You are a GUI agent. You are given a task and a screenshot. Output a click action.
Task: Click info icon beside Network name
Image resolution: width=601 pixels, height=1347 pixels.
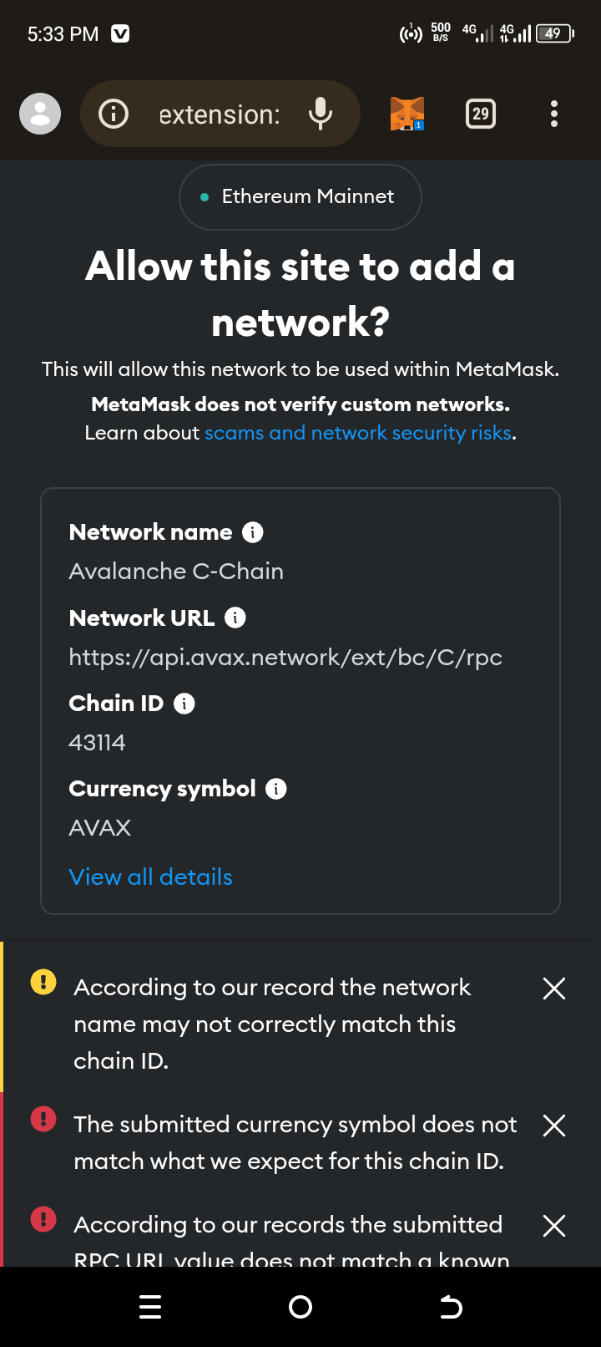[x=252, y=532]
